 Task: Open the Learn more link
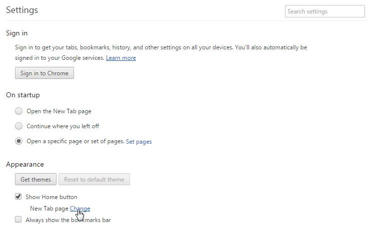tap(120, 58)
